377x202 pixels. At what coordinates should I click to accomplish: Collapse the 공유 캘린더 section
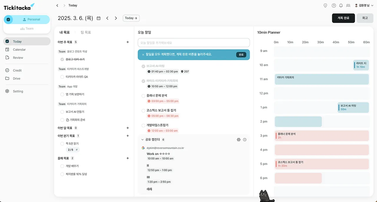tap(143, 140)
